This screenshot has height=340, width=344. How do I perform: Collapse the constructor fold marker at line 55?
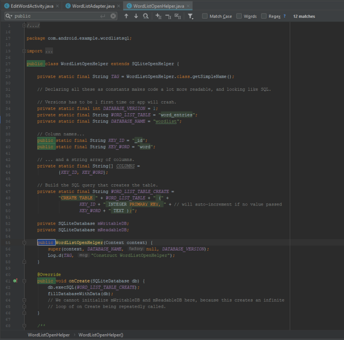click(x=24, y=243)
